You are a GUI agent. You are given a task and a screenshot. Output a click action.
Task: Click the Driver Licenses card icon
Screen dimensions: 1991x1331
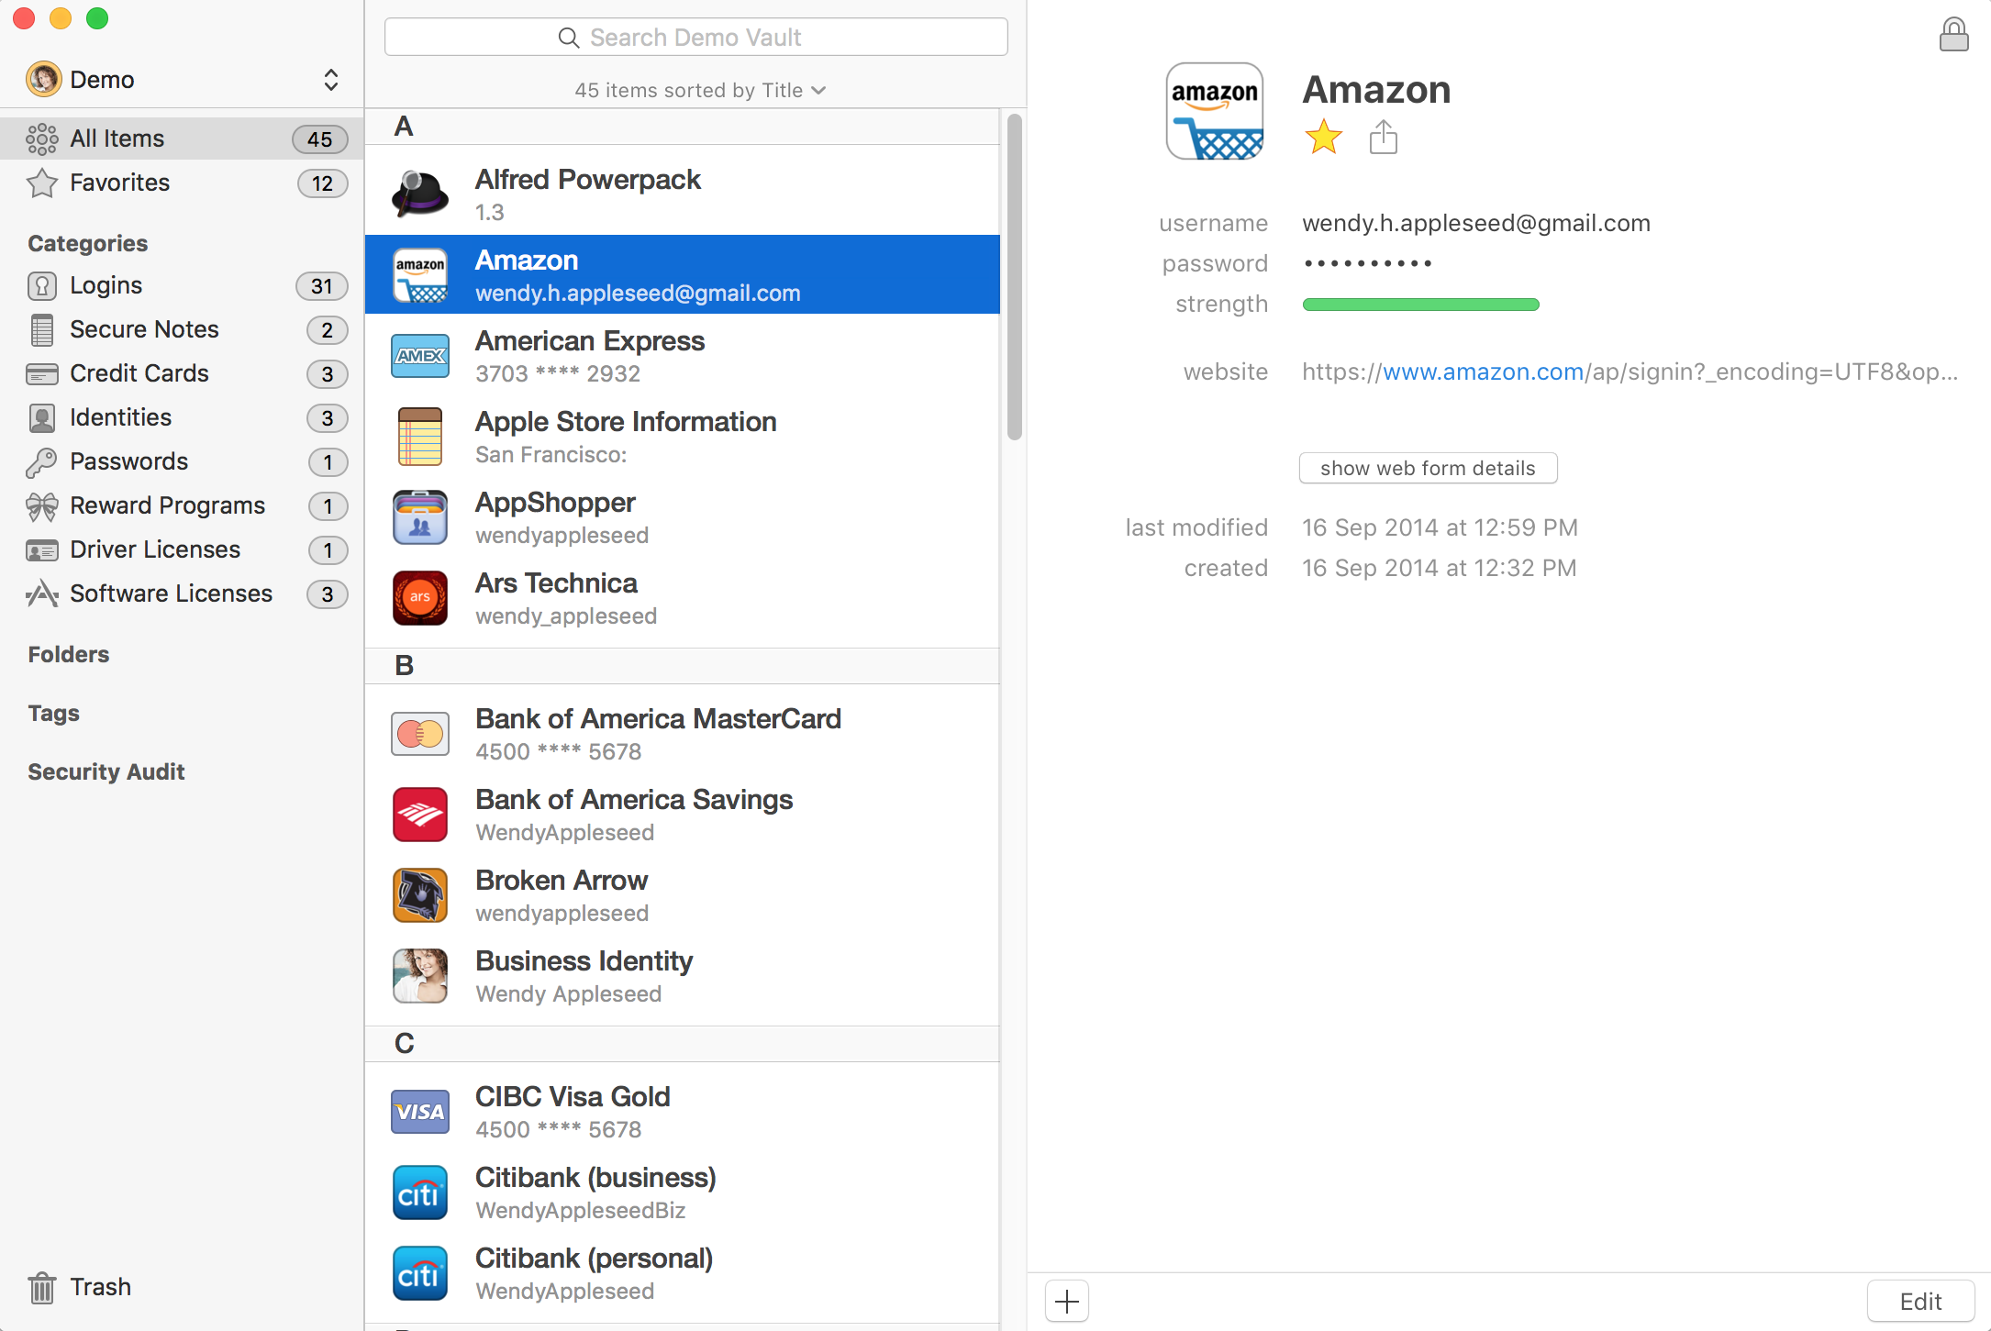click(41, 550)
